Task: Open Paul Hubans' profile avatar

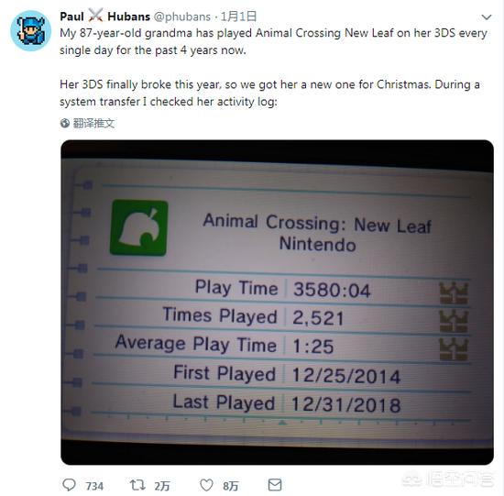Action: [x=30, y=30]
